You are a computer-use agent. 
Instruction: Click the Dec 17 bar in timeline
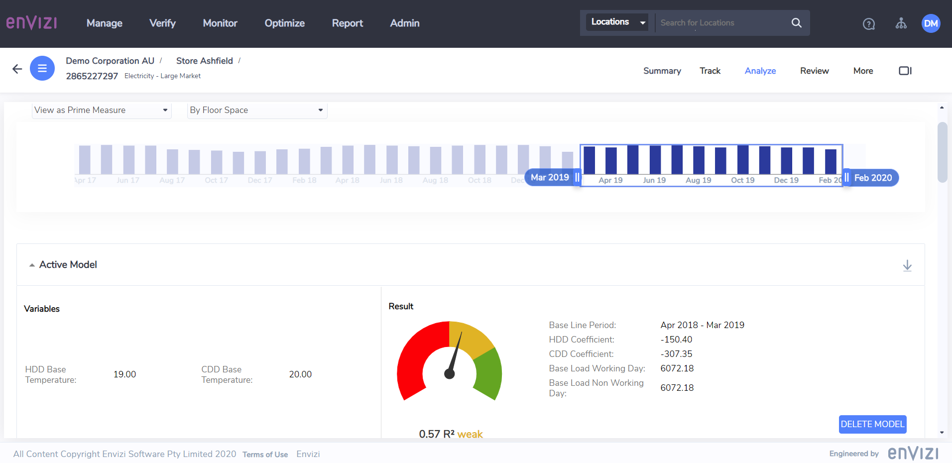point(260,163)
